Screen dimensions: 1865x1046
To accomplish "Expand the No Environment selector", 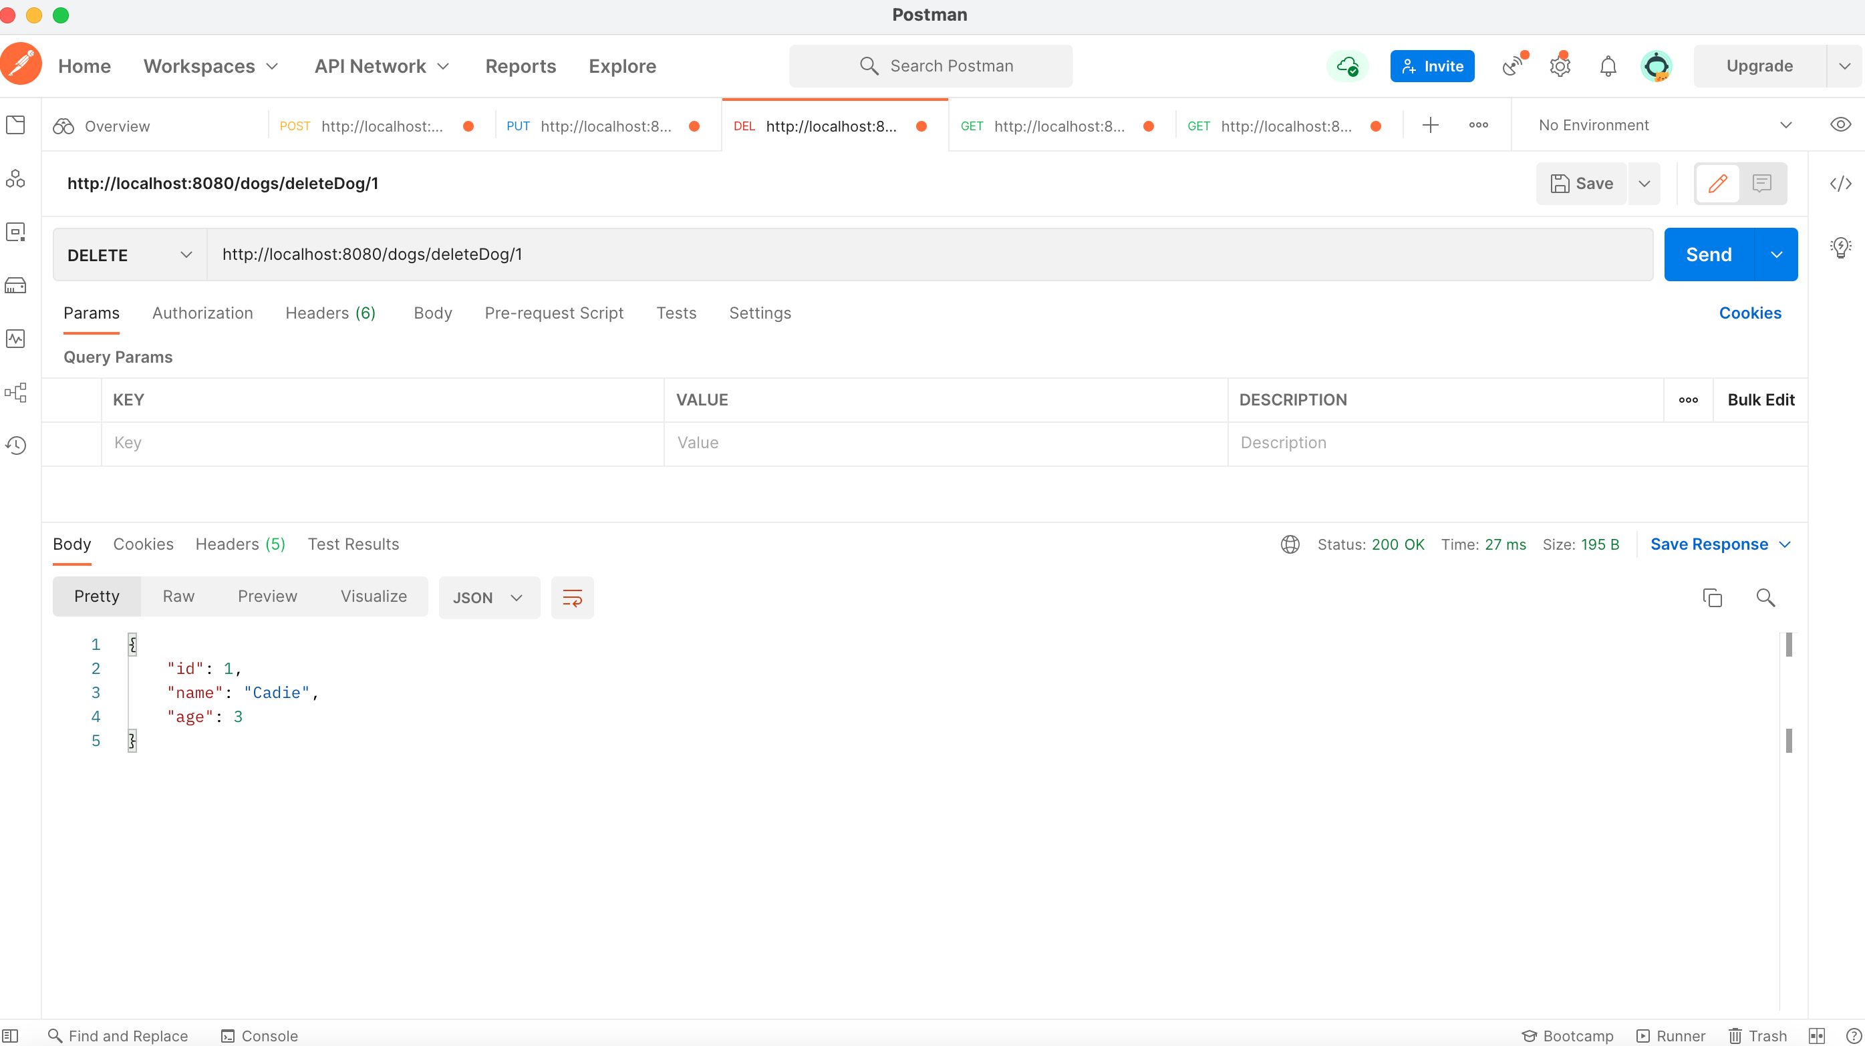I will [1786, 124].
